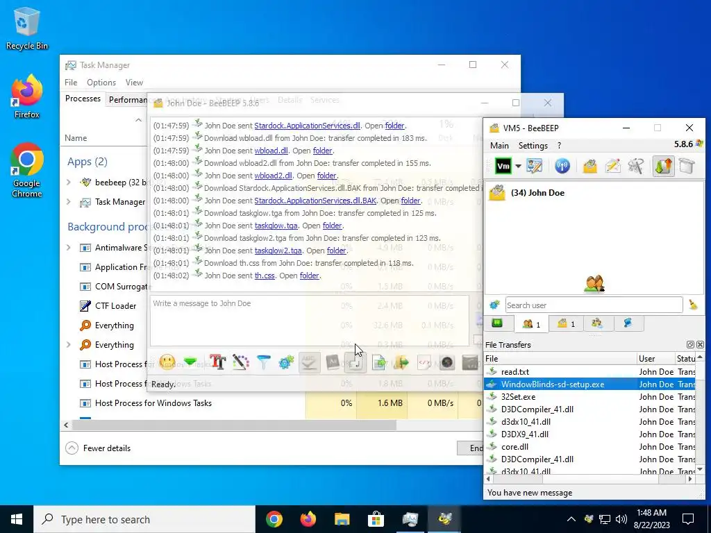Float the File Transfers panel

(x=690, y=345)
